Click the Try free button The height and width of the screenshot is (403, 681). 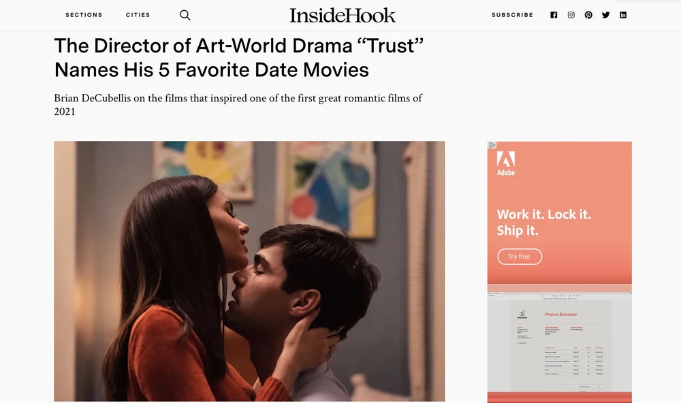520,257
